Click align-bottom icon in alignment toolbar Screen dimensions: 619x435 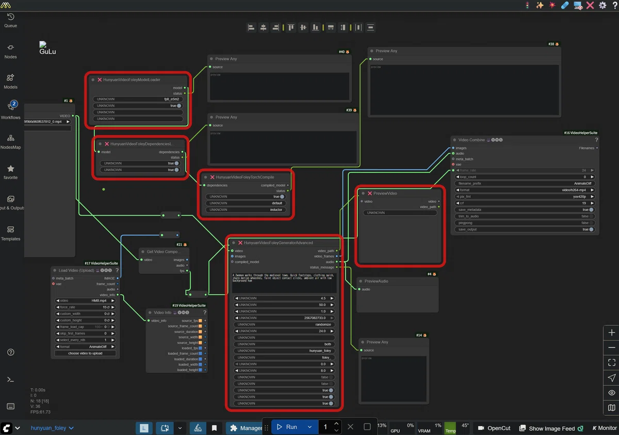[316, 27]
